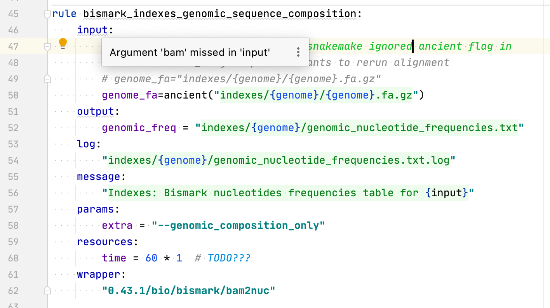Click the genomic_freq output variable
The image size is (550, 308).
click(139, 128)
